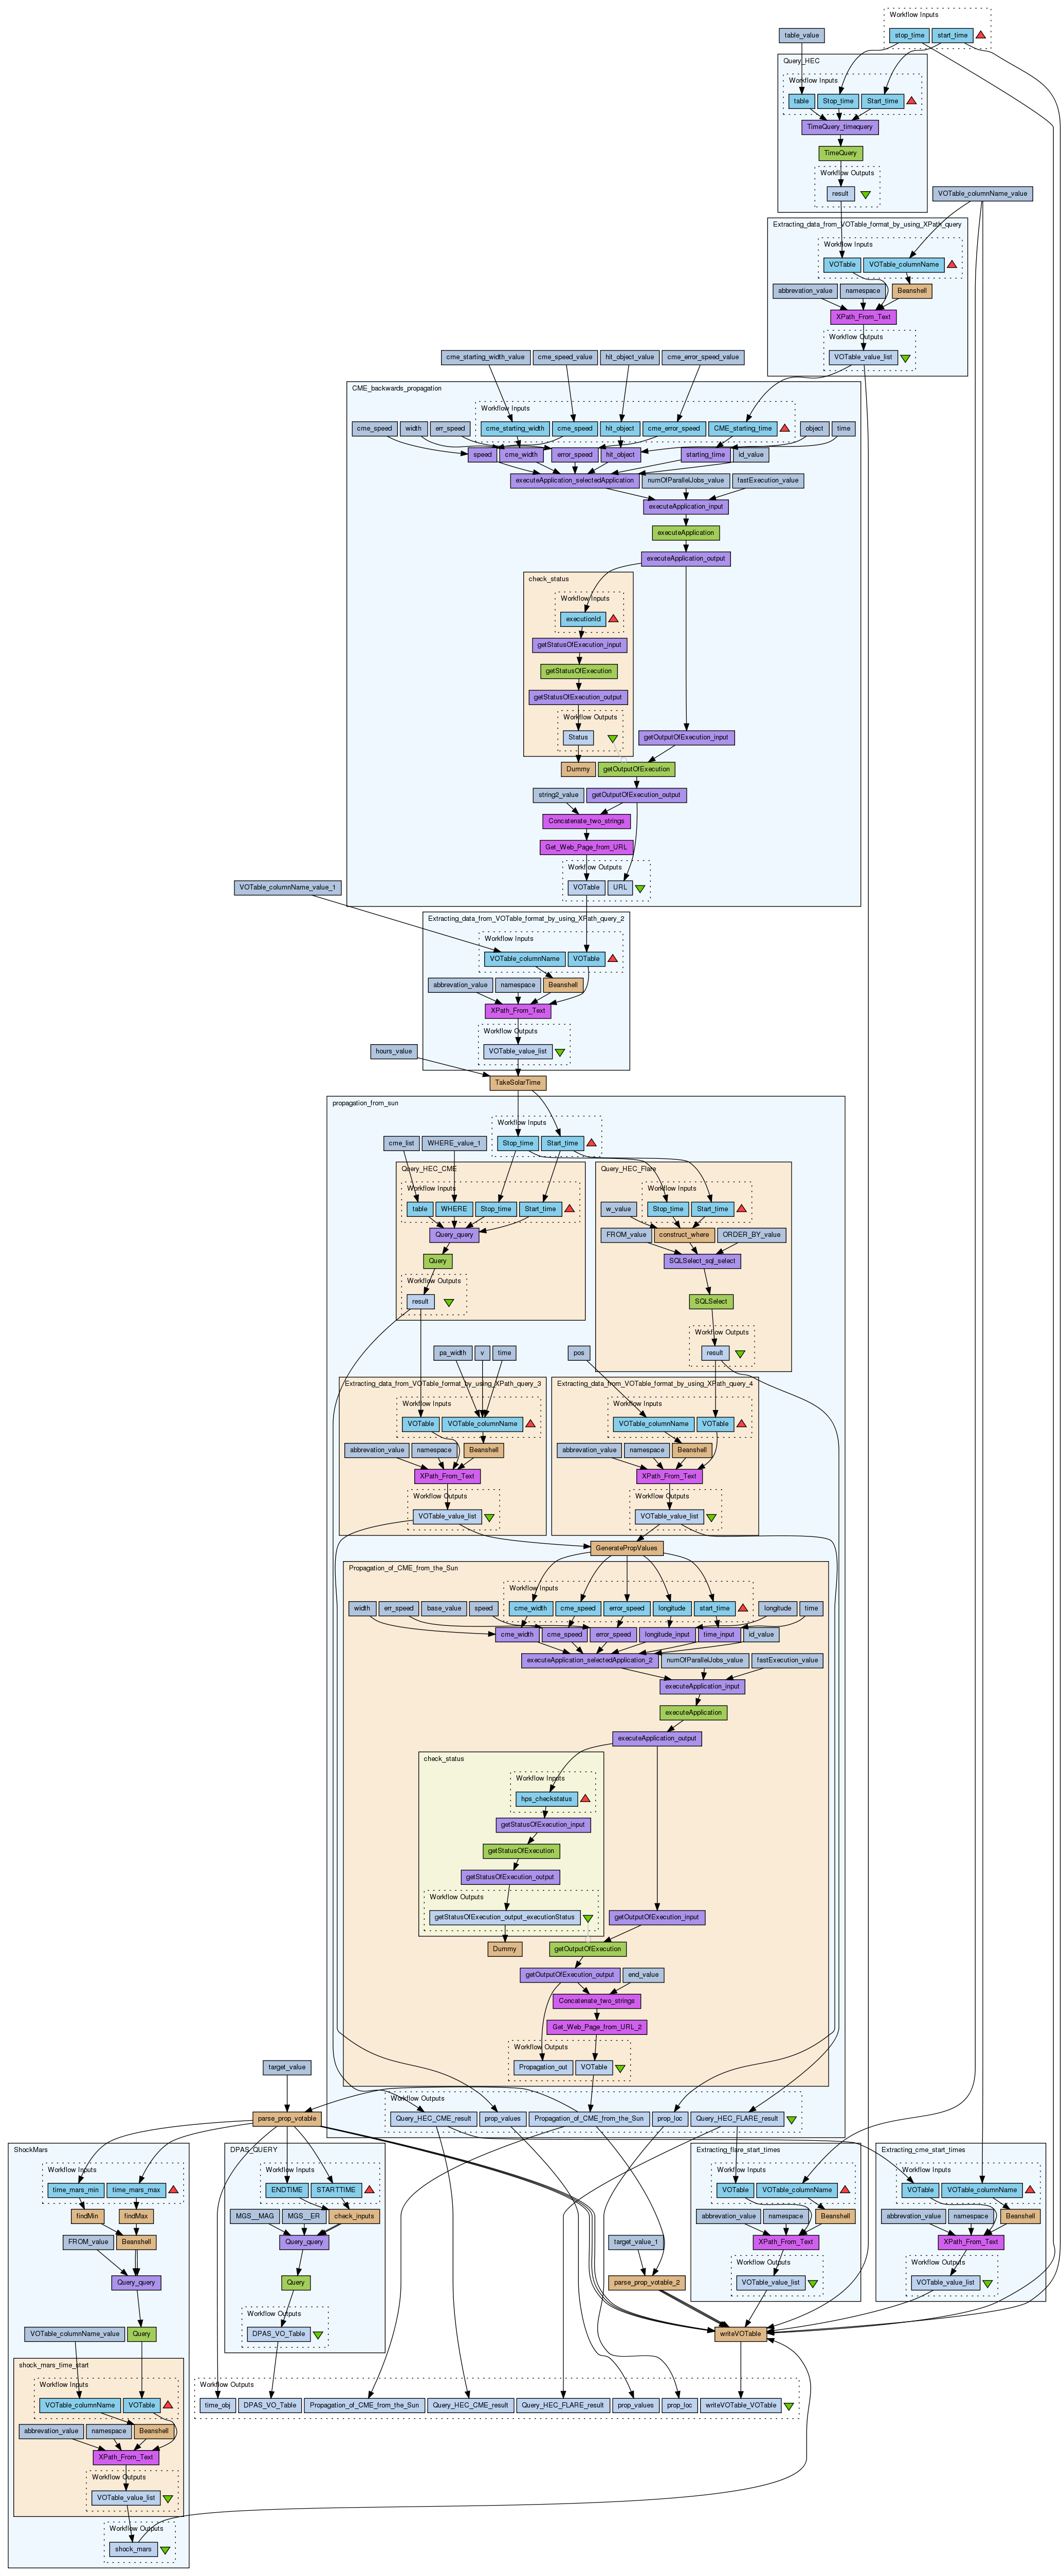
Task: Click the parse_prop_votable_2 node
Action: tap(647, 2282)
